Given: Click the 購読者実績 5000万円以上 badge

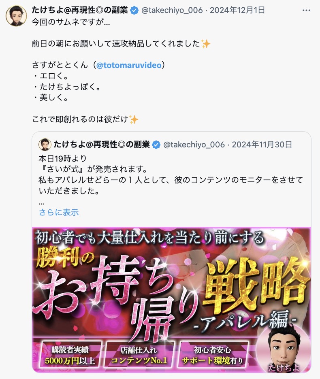Looking at the screenshot, I should coord(70,355).
